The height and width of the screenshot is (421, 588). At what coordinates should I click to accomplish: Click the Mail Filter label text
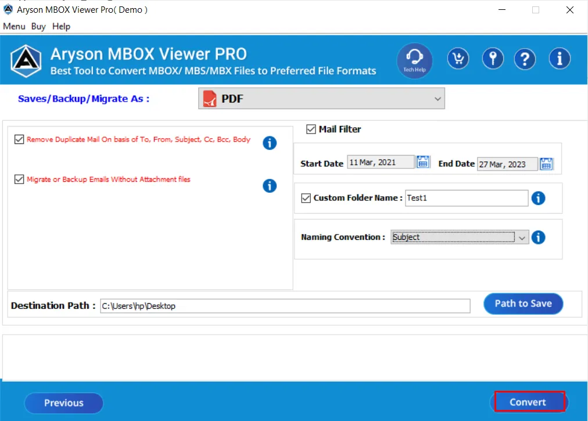tap(340, 129)
